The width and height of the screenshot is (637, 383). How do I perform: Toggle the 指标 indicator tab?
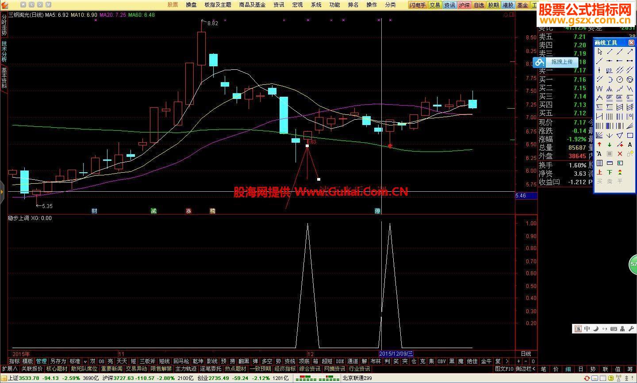coord(14,361)
